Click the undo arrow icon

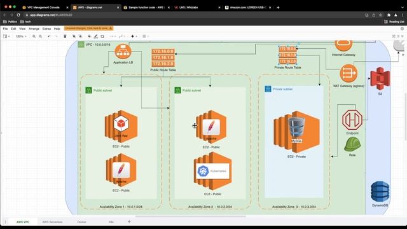pyautogui.click(x=49, y=36)
